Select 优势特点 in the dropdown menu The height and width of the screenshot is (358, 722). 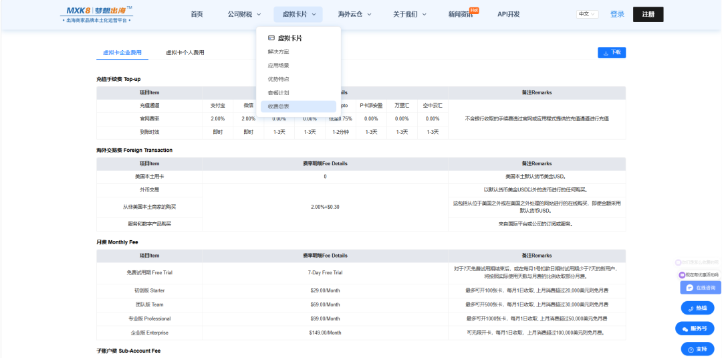click(x=279, y=79)
